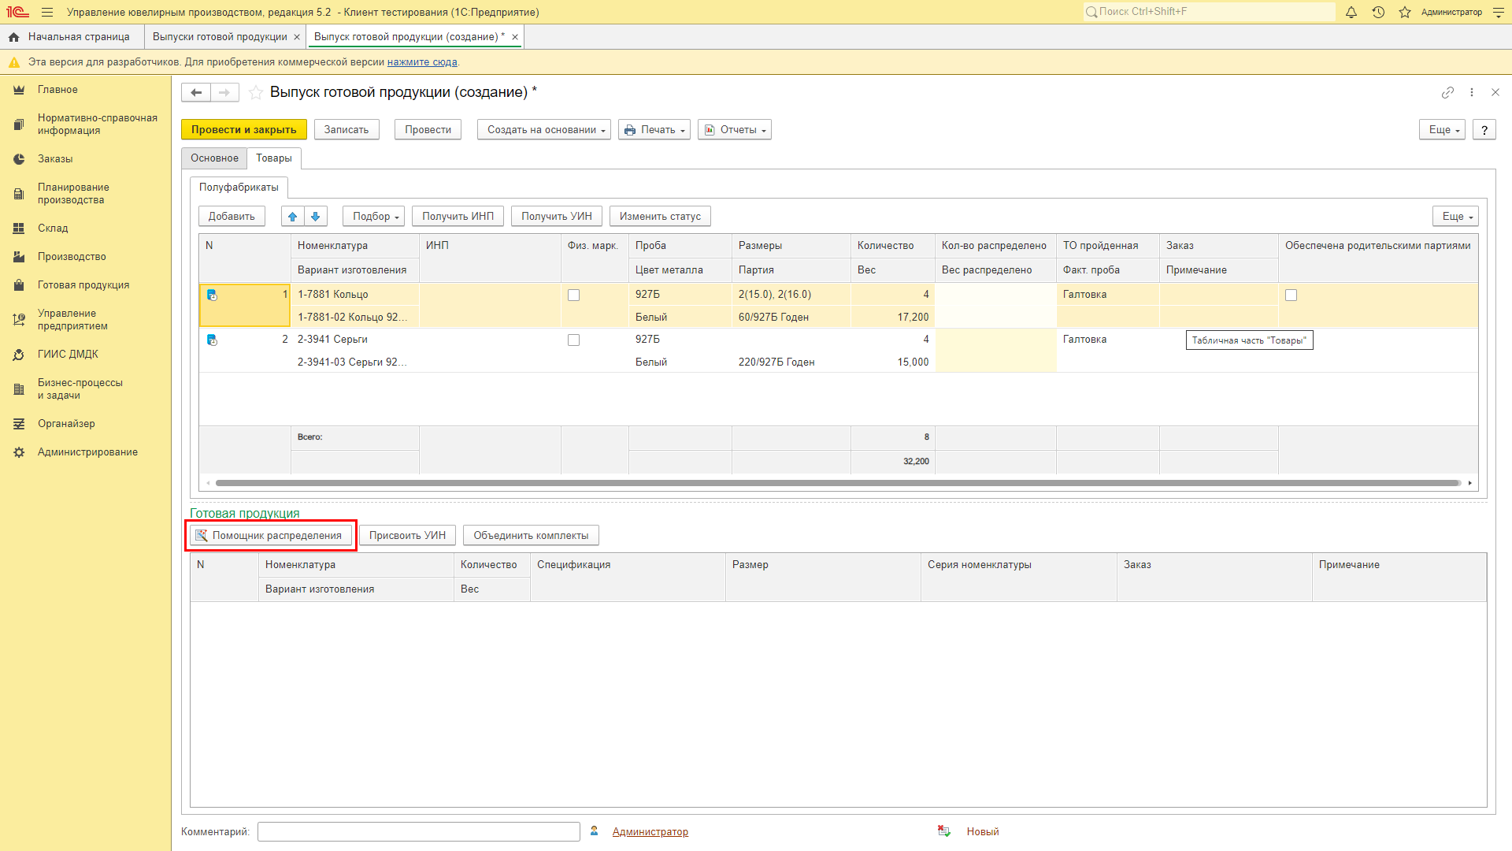Open Администратор link at bottom
The width and height of the screenshot is (1512, 851).
(650, 832)
